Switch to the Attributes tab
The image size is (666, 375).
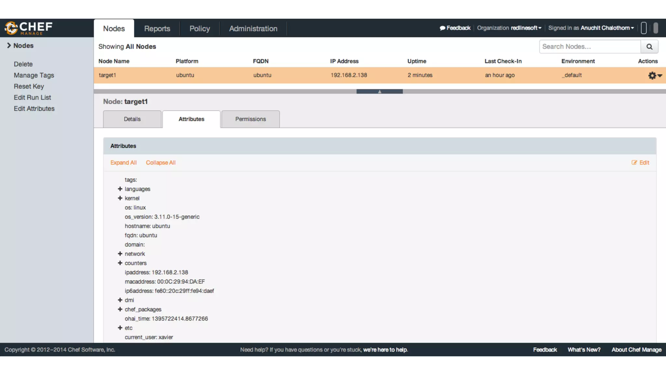(x=191, y=119)
